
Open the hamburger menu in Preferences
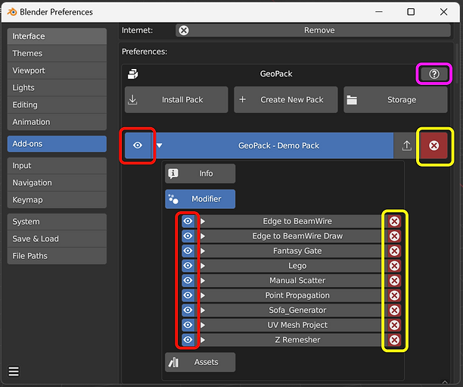tap(14, 371)
